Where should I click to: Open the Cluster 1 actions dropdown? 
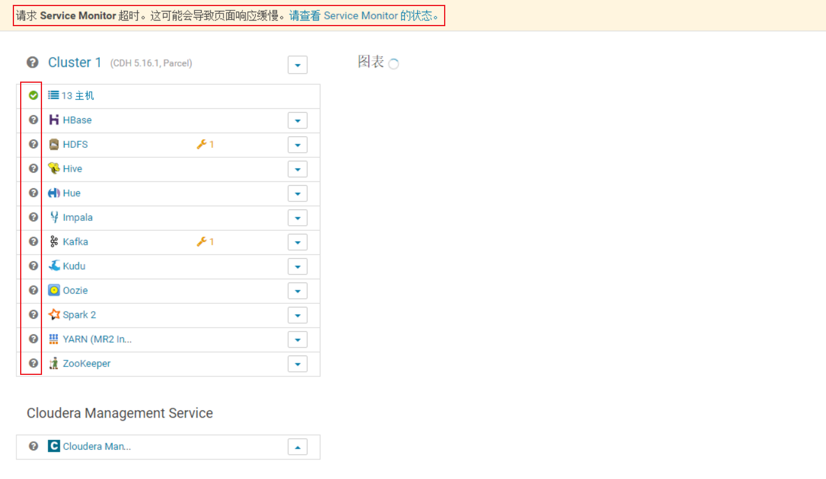(297, 65)
